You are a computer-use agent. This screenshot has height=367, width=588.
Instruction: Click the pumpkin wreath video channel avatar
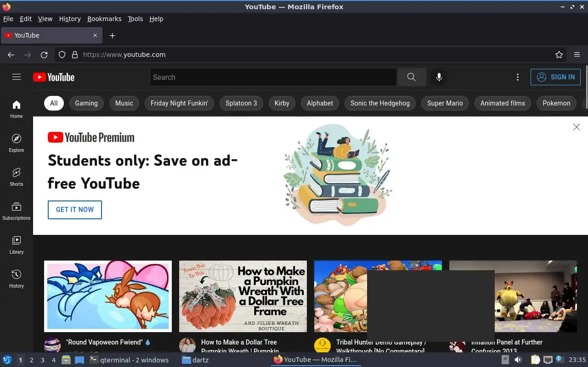click(187, 345)
